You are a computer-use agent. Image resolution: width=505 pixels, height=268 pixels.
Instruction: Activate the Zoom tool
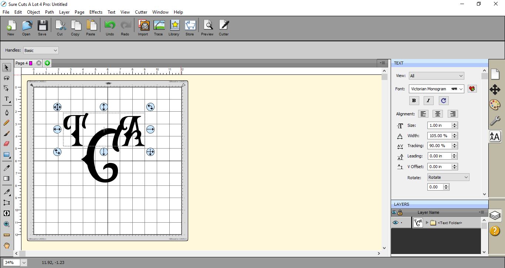pyautogui.click(x=6, y=224)
